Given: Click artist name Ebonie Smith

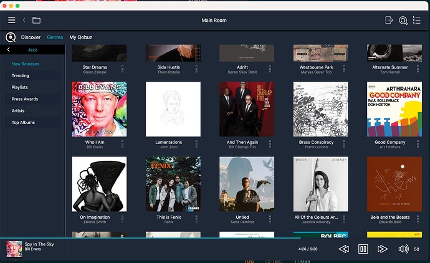Looking at the screenshot, I should pos(95,222).
